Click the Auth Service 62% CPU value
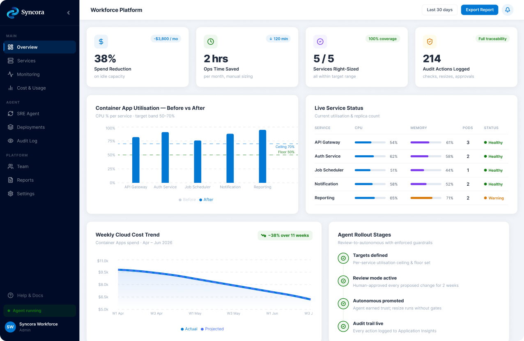This screenshot has width=524, height=341. point(394,157)
